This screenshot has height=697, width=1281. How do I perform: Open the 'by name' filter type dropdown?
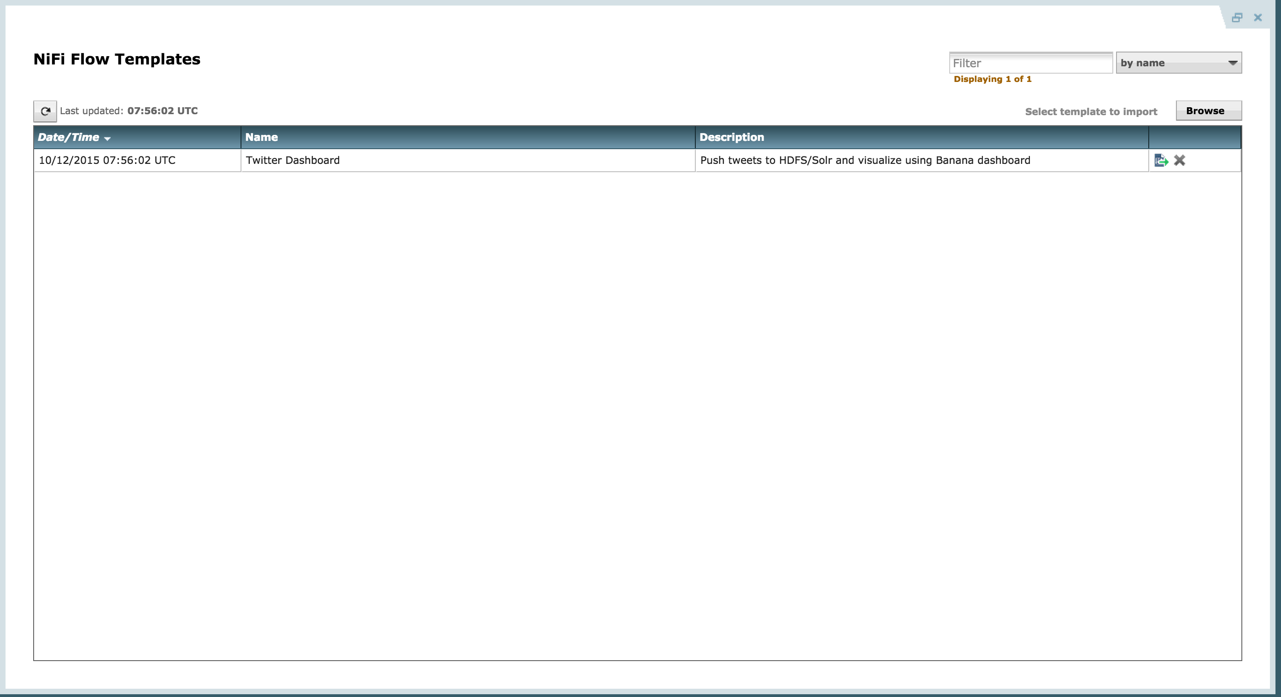click(1178, 63)
